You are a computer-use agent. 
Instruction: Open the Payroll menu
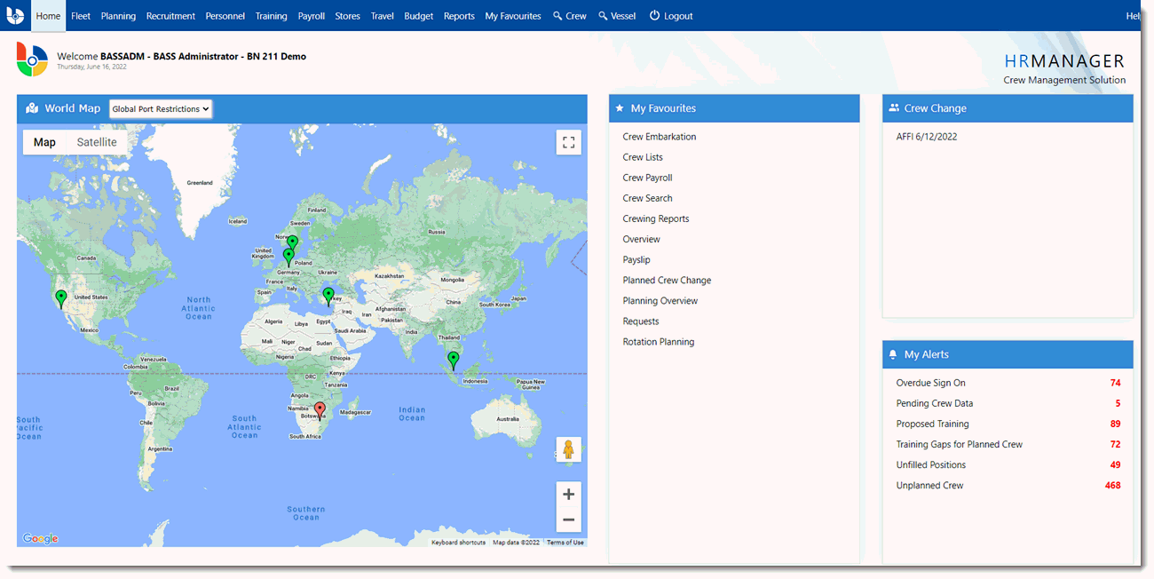[x=312, y=16]
